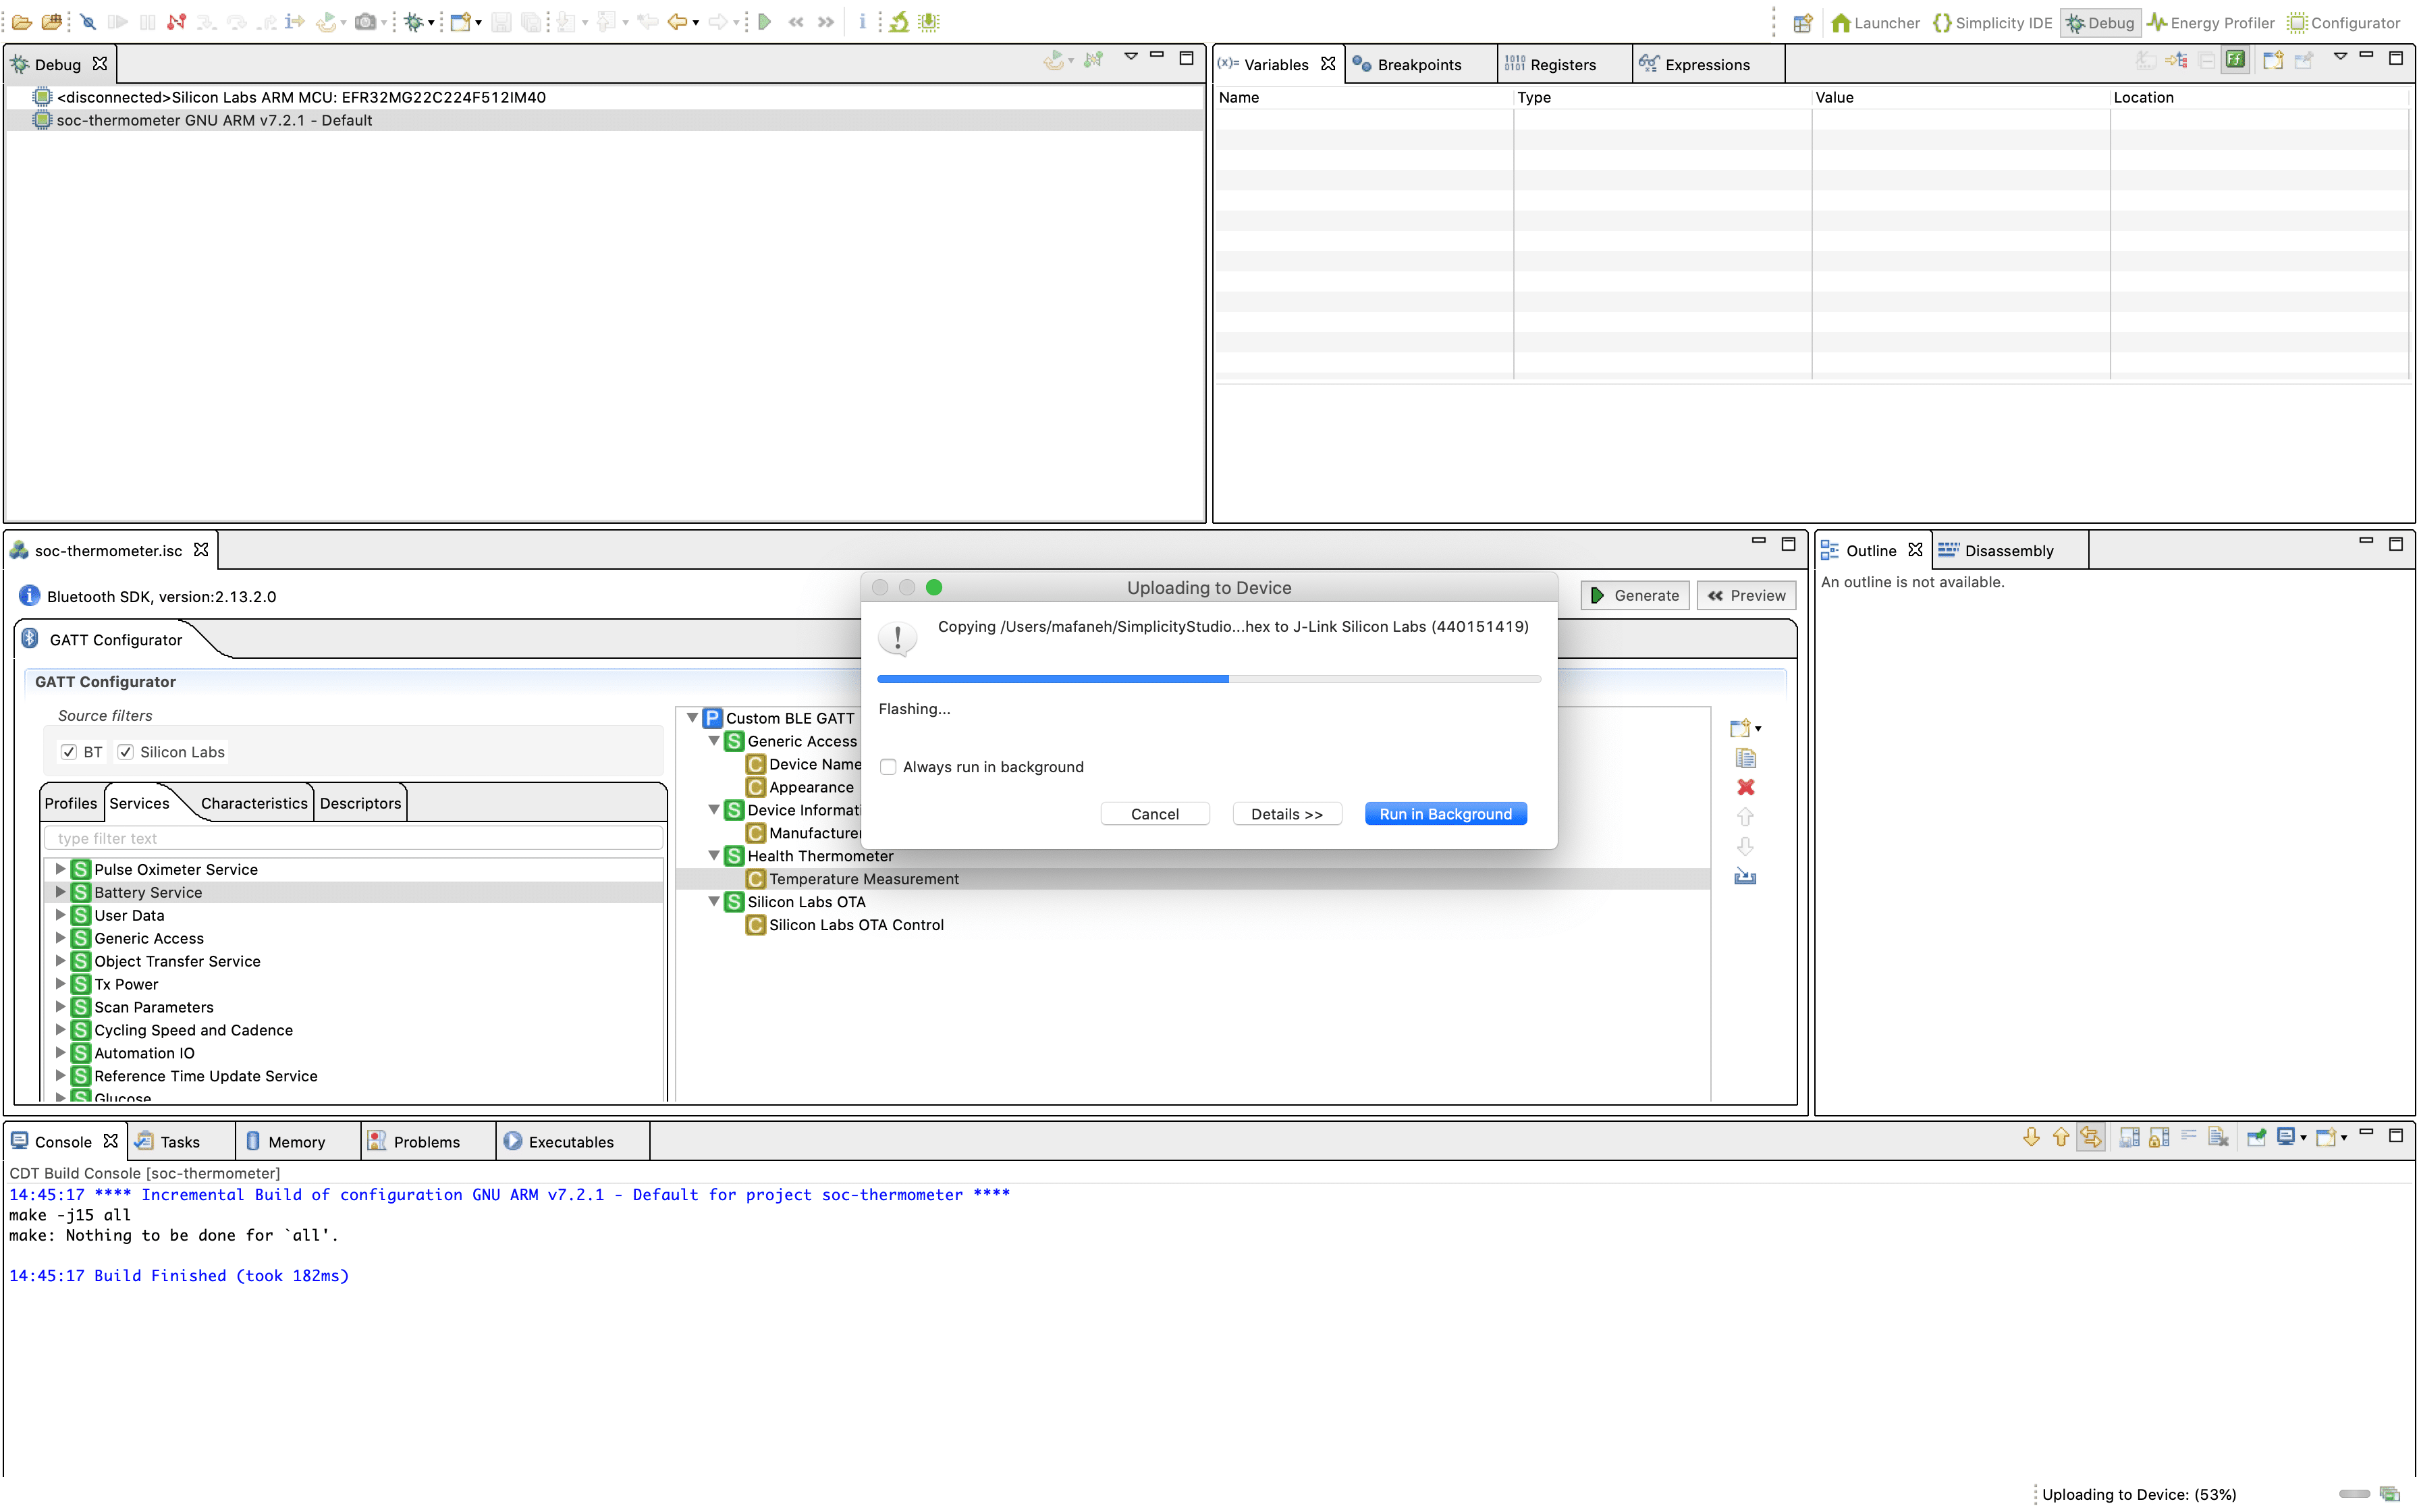Click the Save toolbar icon

(x=501, y=21)
